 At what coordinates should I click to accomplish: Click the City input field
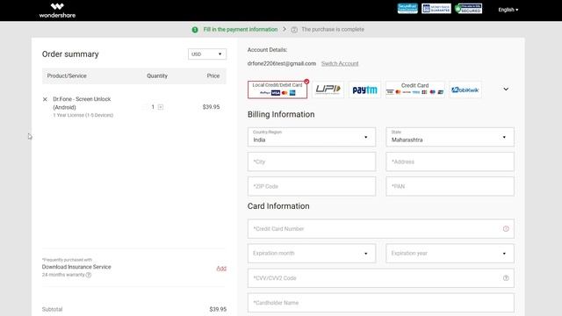tap(312, 162)
